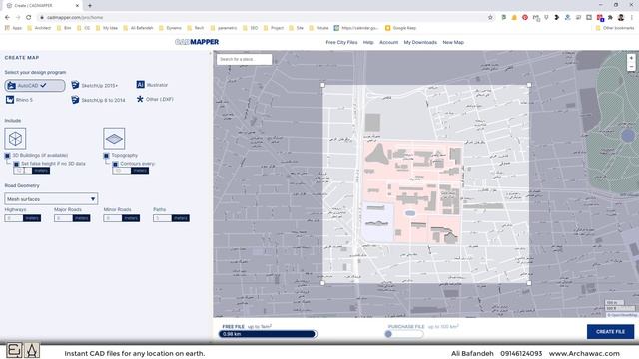Edit Minor Roads width field

pyautogui.click(x=113, y=218)
